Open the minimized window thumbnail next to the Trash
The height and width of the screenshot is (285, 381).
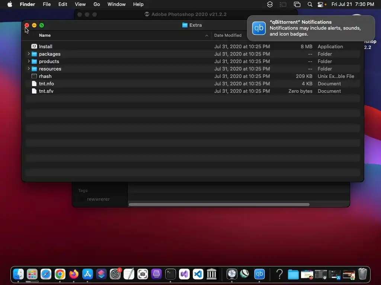point(349,274)
